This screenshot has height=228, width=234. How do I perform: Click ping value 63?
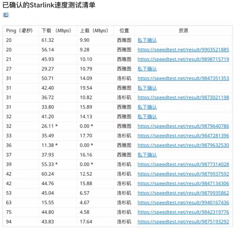[9, 202]
